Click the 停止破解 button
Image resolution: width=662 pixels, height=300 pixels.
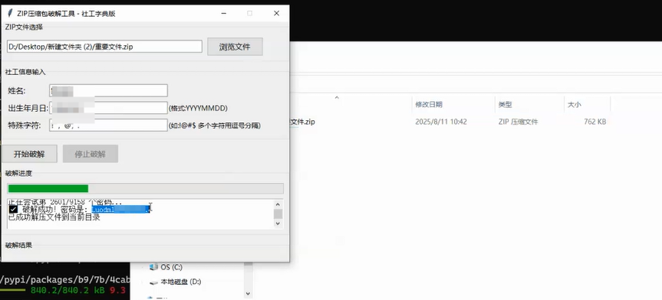click(91, 154)
